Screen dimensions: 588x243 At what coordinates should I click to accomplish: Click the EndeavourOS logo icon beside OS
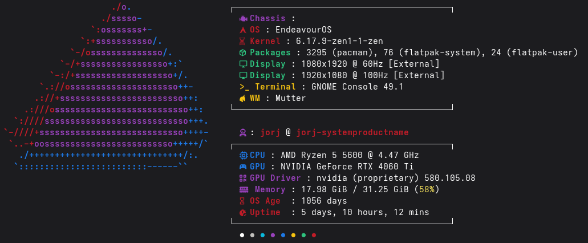[x=243, y=30]
